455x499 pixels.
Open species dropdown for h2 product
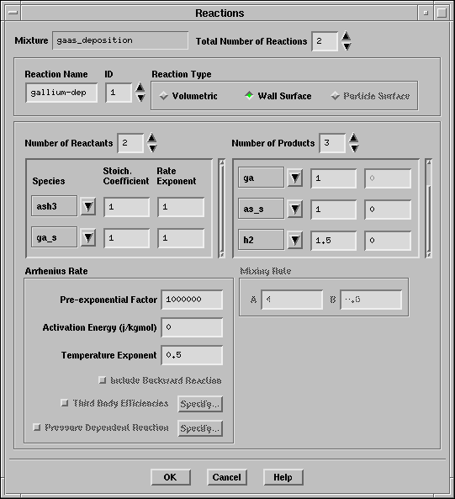295,241
